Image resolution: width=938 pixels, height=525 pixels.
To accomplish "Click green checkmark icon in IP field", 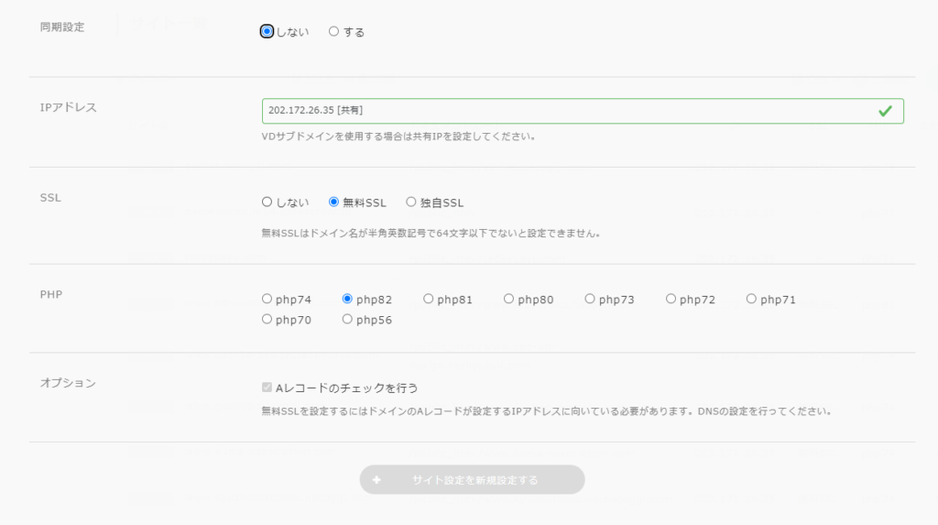I will (x=885, y=111).
